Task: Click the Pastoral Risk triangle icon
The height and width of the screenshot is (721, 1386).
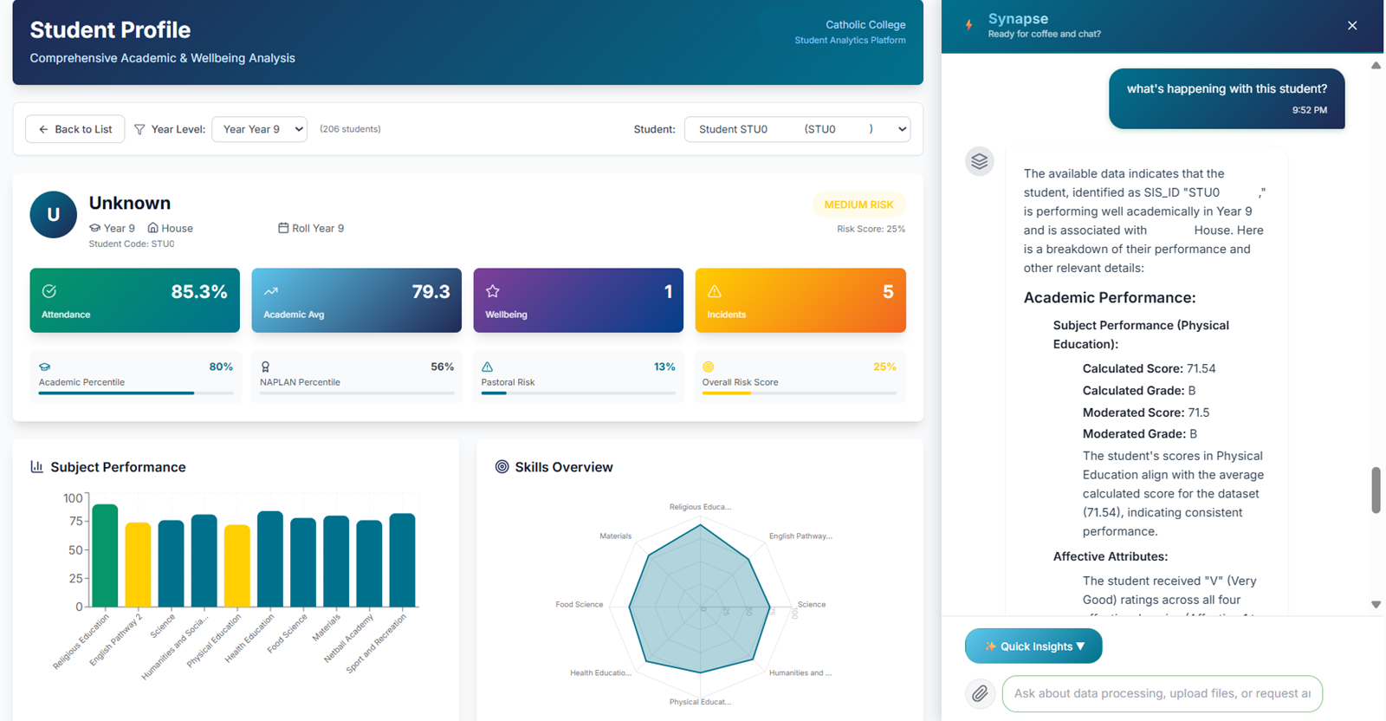Action: (488, 367)
